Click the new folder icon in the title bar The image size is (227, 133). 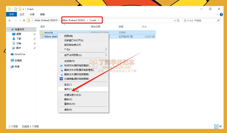pyautogui.click(x=20, y=9)
